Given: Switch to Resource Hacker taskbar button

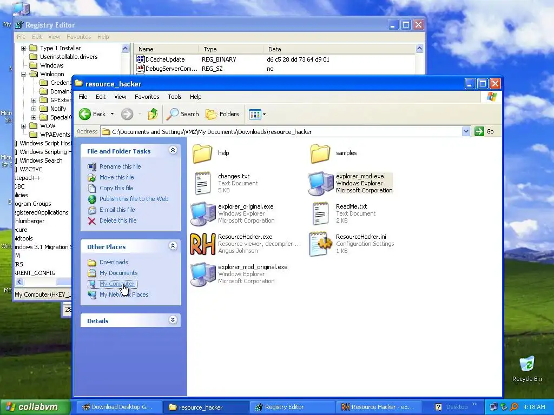Looking at the screenshot, I should click(378, 407).
